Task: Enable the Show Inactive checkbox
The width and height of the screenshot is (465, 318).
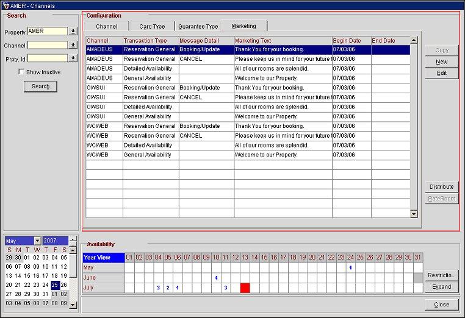Action: coord(21,72)
